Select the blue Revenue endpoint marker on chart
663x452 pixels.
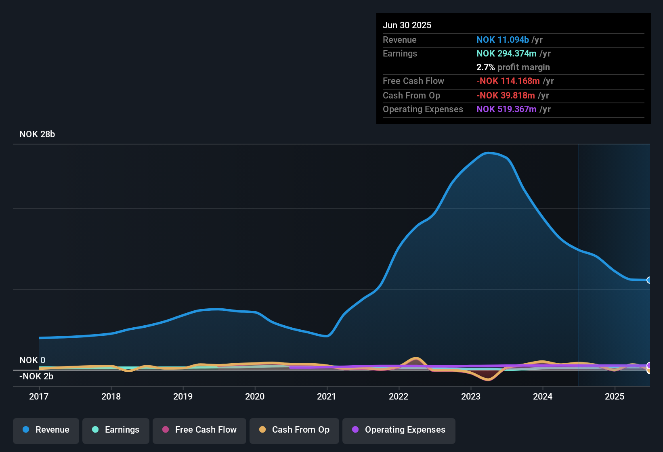click(649, 280)
